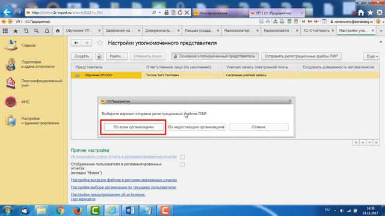Open 1C search magnifier in tools panel
Screen dimensions: 385x216
(36, 31)
